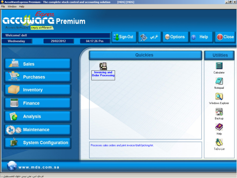This screenshot has width=237, height=178.
Task: Sign out of the current user session
Action: point(124,37)
